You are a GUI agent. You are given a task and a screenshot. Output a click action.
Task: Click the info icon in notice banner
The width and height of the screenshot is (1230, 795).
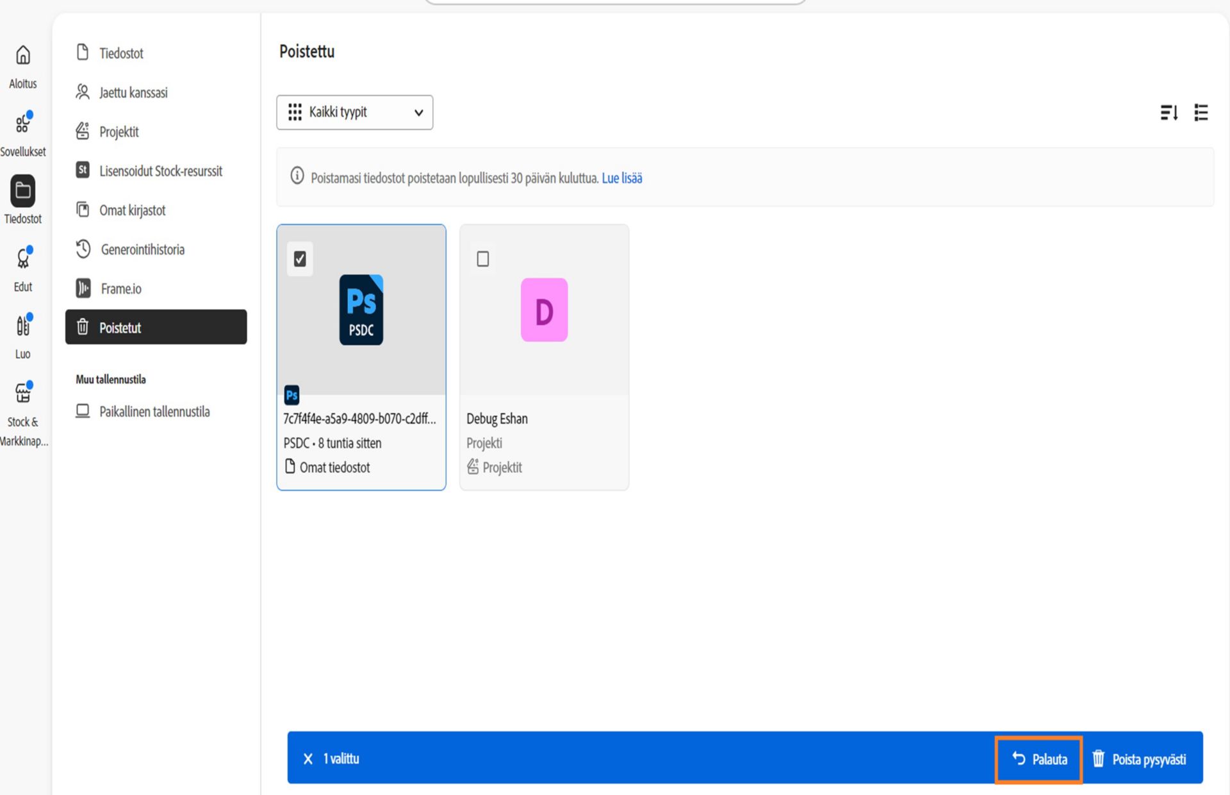coord(297,176)
